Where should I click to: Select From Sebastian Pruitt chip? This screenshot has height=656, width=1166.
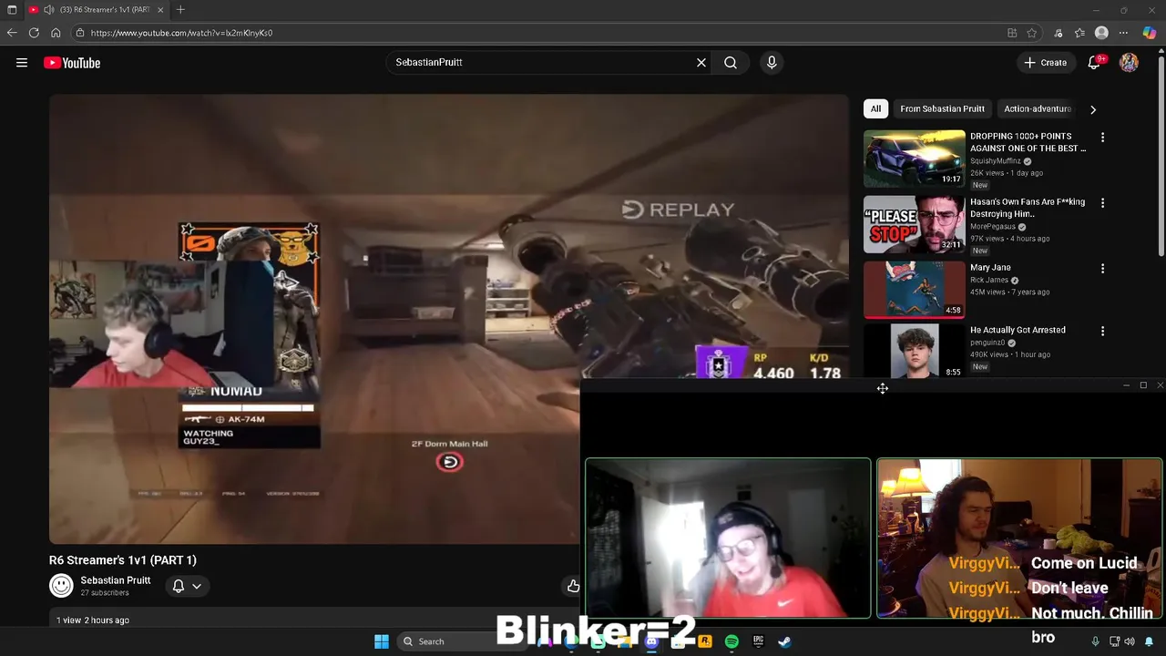tap(942, 108)
